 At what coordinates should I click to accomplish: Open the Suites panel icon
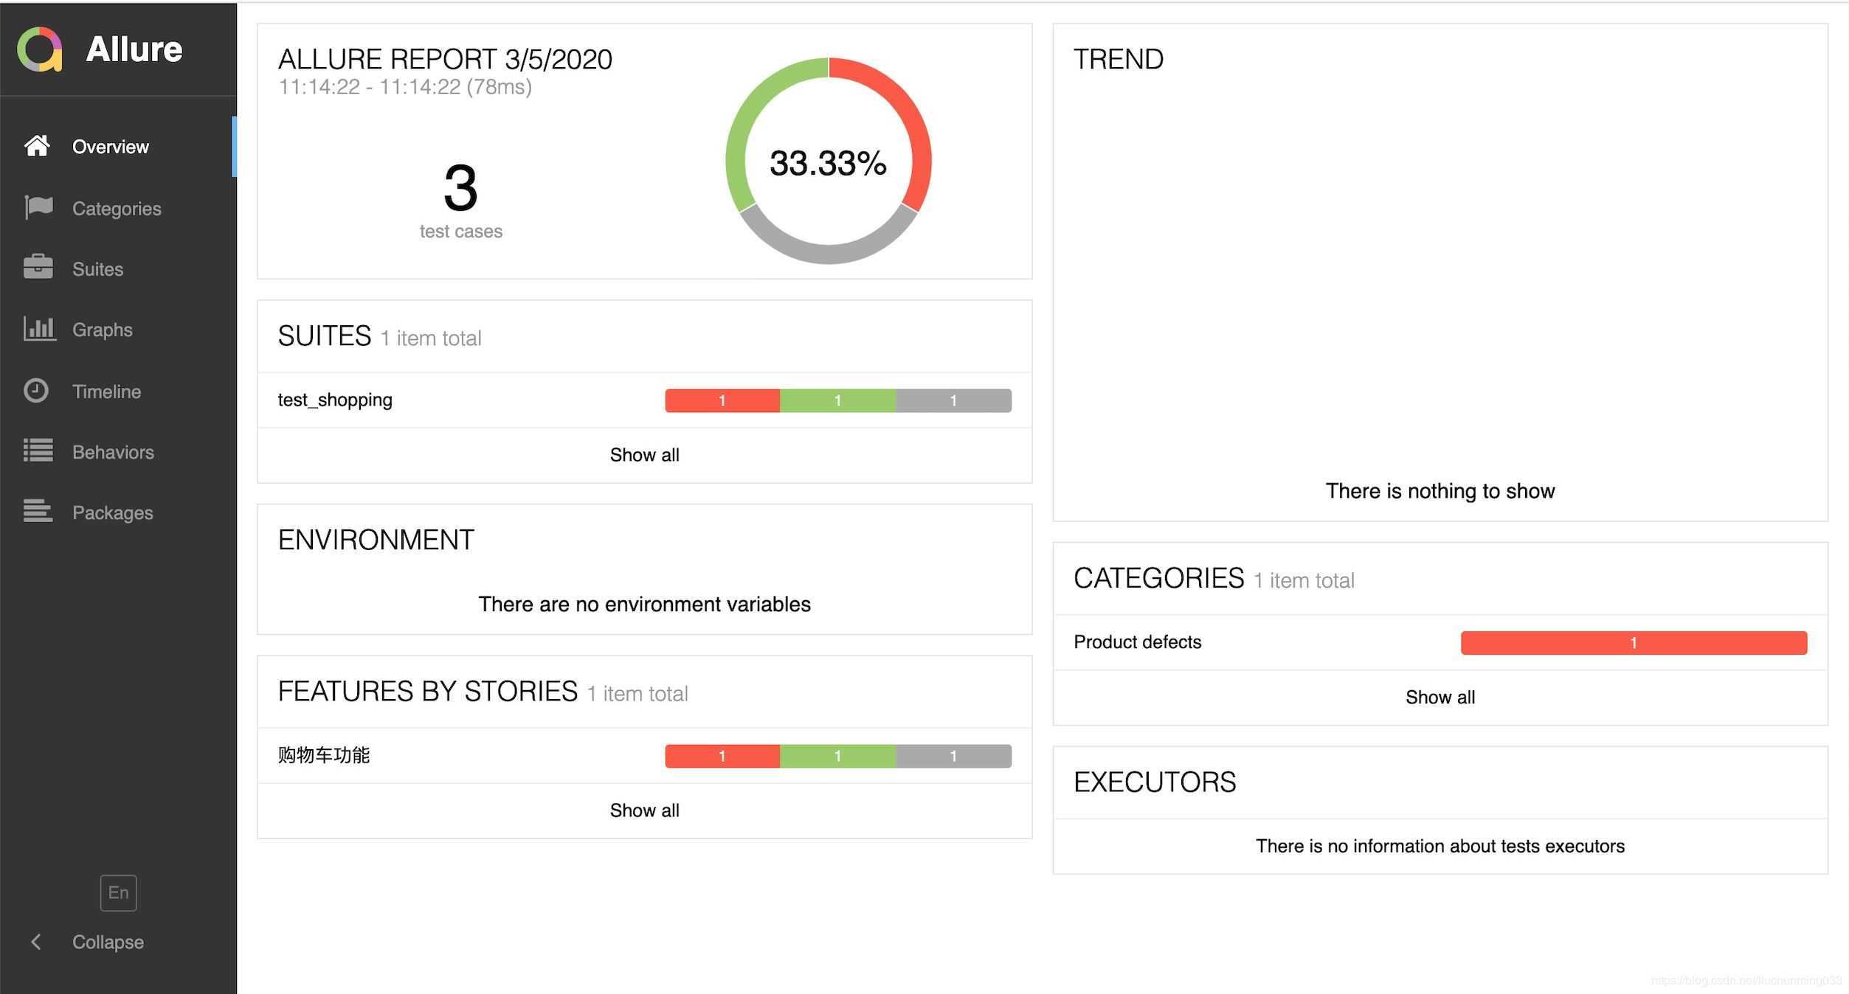tap(37, 268)
